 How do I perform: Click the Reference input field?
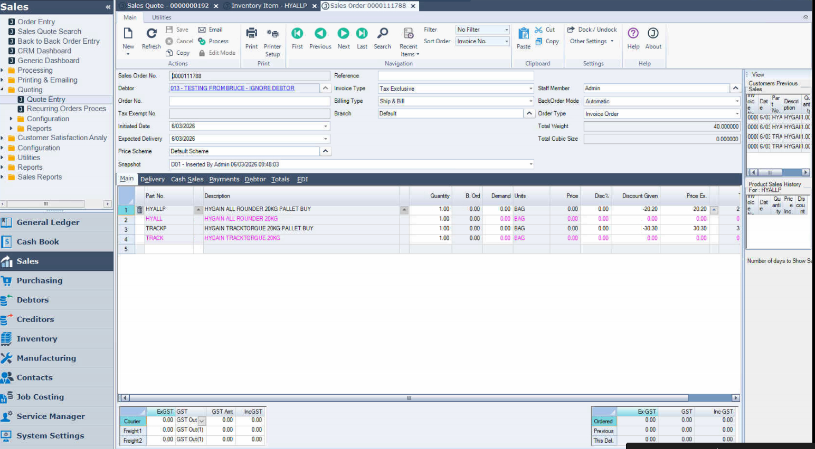[x=456, y=76]
